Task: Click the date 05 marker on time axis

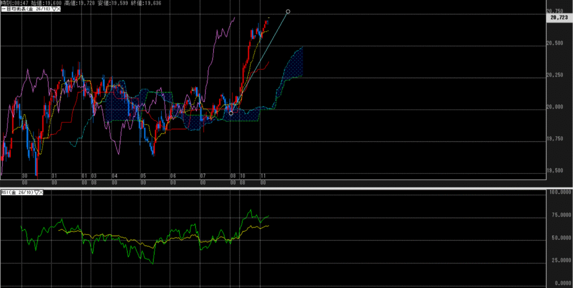Action: [143, 176]
